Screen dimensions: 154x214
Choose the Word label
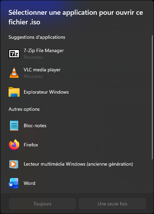click(x=30, y=183)
